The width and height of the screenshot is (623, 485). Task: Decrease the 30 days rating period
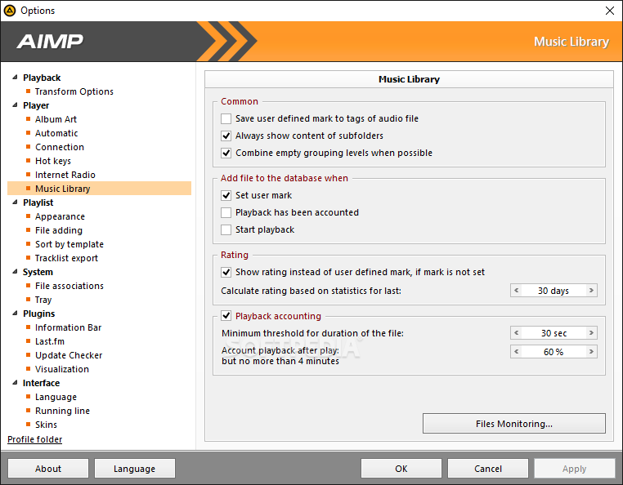516,291
